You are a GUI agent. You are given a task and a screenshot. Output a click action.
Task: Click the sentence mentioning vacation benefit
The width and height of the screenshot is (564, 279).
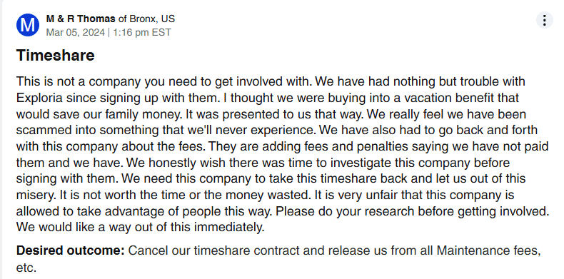[x=370, y=98]
